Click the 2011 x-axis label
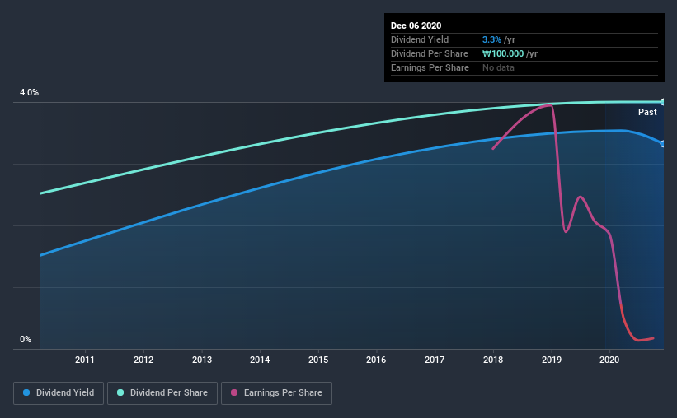Screen dimensions: 677x418 85,360
